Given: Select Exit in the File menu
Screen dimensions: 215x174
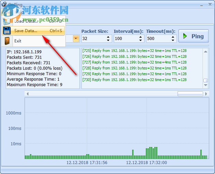Looking at the screenshot, I should (x=33, y=41).
